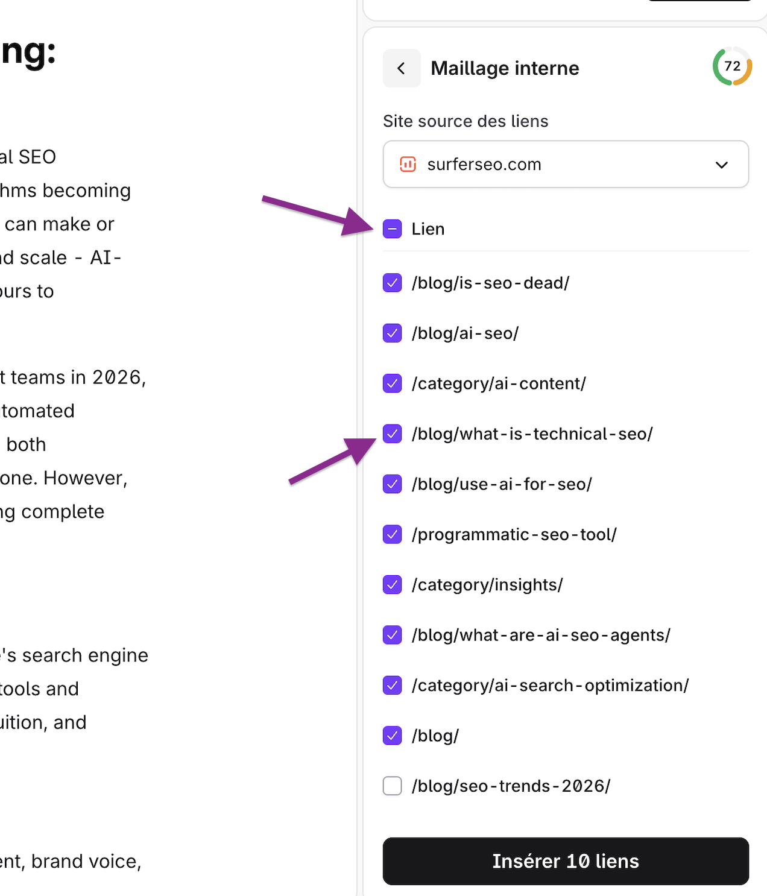Uncheck the /blog/ai-seo/ link checkbox
The width and height of the screenshot is (767, 896).
[393, 333]
